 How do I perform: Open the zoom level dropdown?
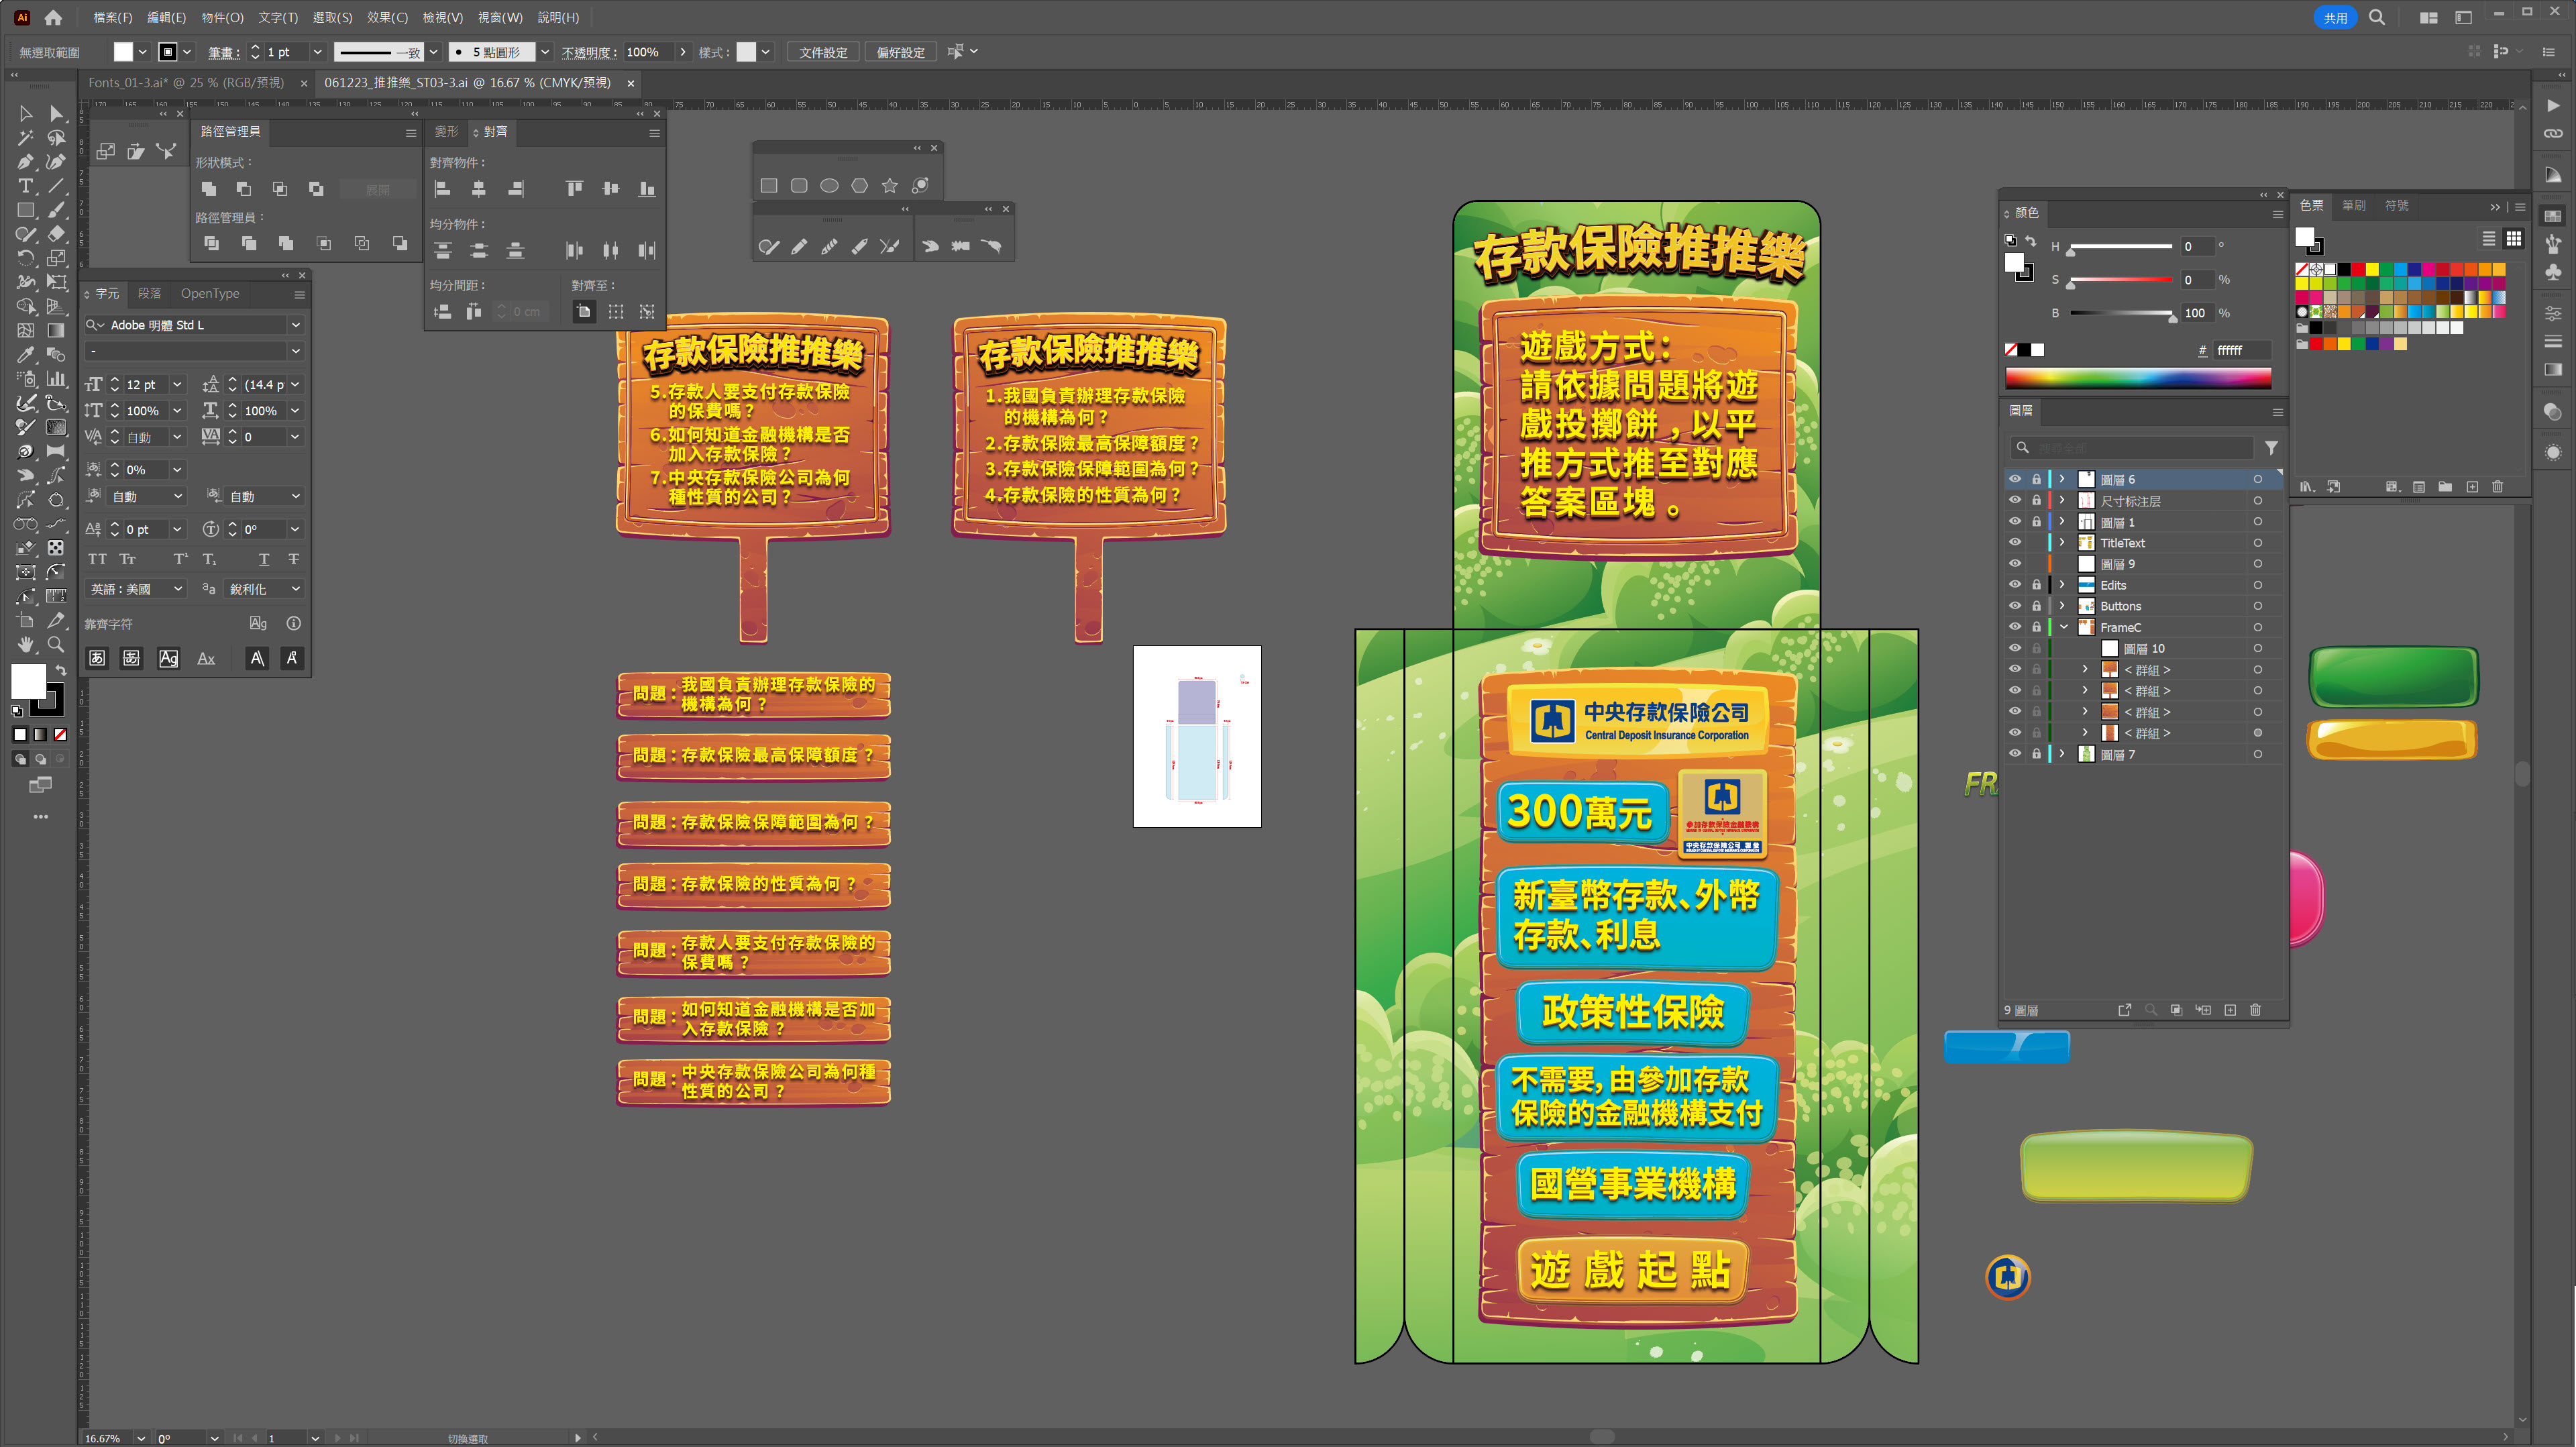pos(141,1438)
